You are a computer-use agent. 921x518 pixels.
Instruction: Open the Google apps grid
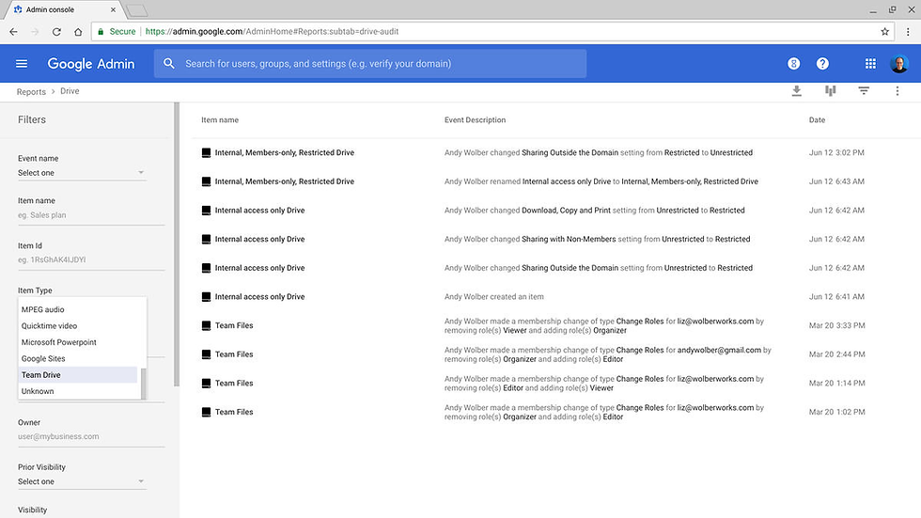click(x=870, y=63)
